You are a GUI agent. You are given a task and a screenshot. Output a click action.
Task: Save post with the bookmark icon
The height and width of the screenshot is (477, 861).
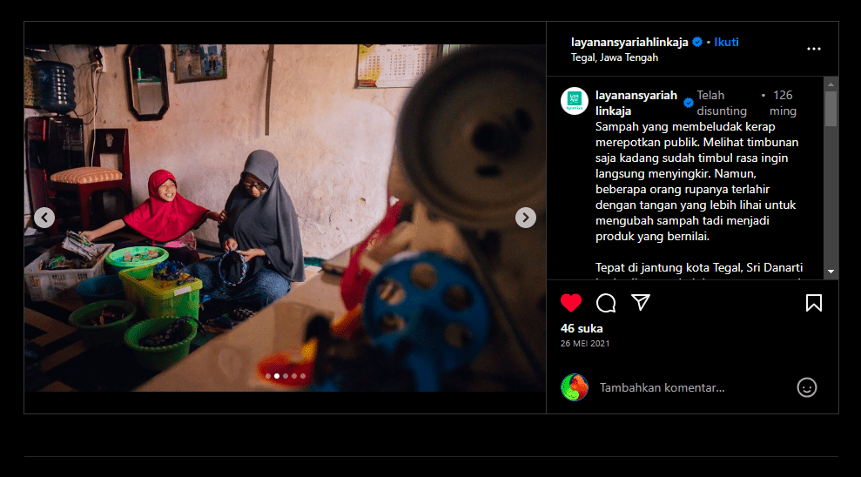[813, 303]
